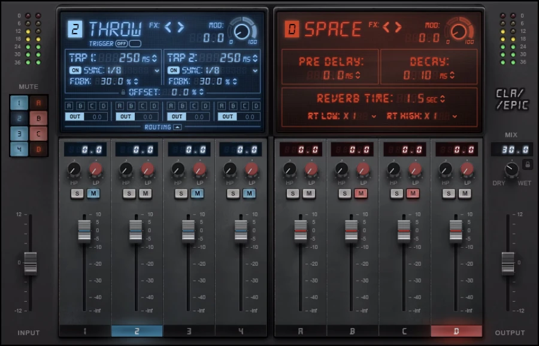Open the TAP 1 SYNC 1/8 dropdown
The image size is (539, 346).
pyautogui.click(x=157, y=71)
